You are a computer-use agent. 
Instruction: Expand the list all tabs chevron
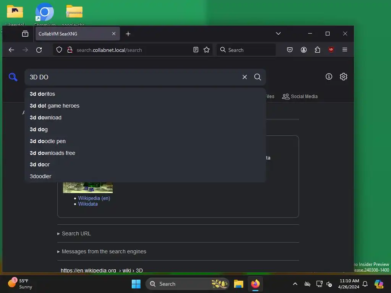(x=278, y=34)
